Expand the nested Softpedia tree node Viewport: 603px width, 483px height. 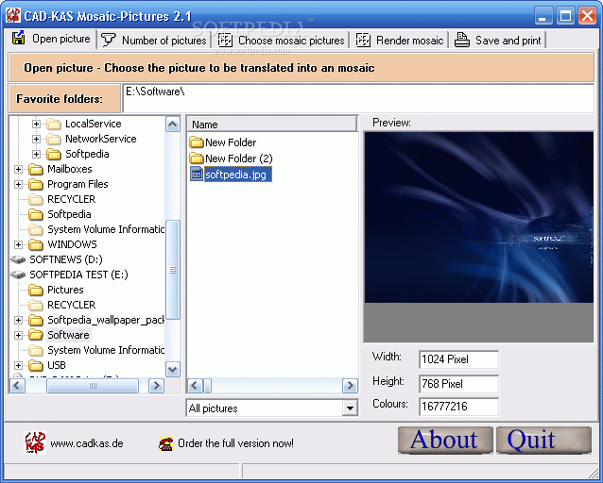tap(36, 154)
